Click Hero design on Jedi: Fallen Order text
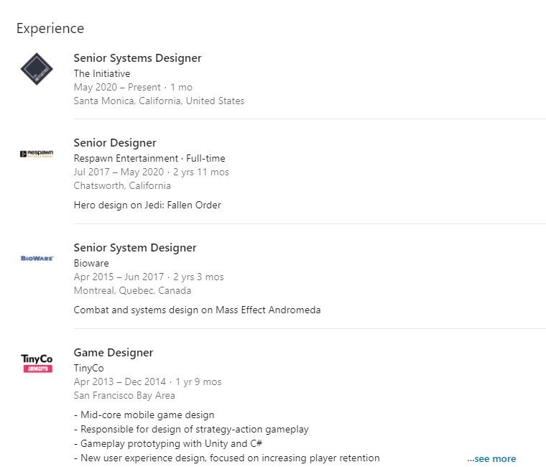 click(147, 205)
